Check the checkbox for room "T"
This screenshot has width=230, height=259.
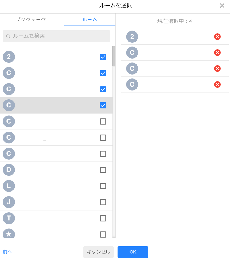coord(103,218)
